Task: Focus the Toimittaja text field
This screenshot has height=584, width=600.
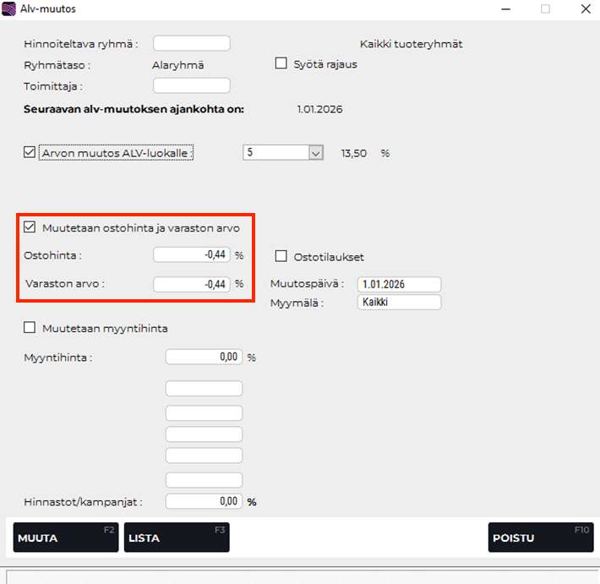Action: pyautogui.click(x=192, y=85)
